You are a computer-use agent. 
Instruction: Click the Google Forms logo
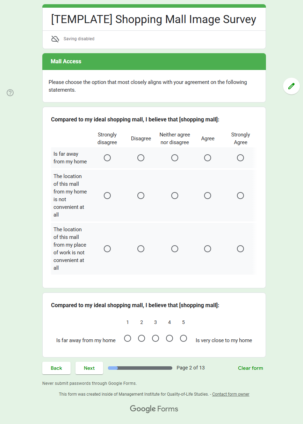(154, 409)
